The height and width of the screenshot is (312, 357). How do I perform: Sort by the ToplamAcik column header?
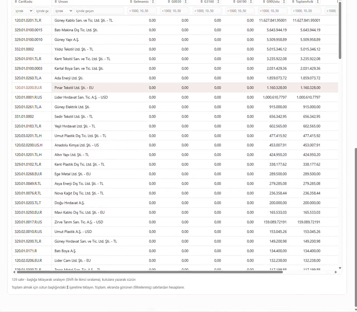[305, 2]
